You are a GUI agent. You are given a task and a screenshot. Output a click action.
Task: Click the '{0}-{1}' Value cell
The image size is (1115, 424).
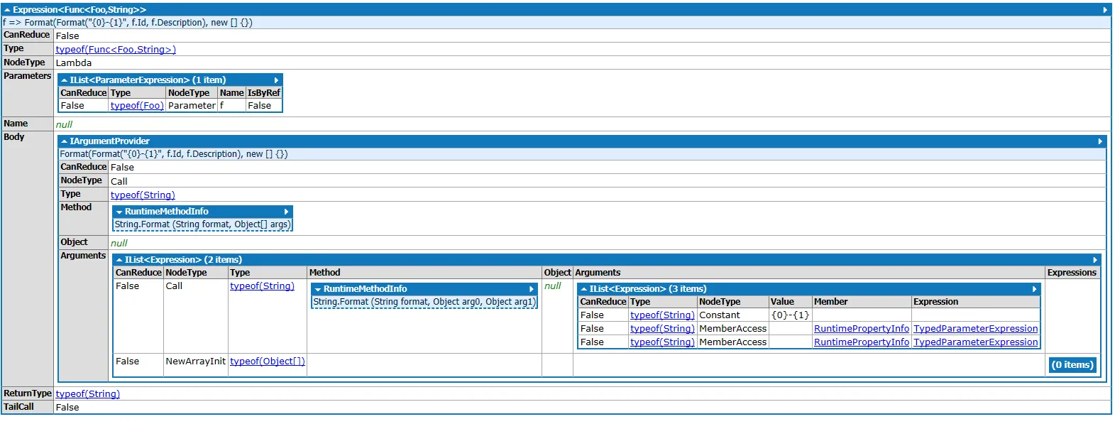point(791,315)
